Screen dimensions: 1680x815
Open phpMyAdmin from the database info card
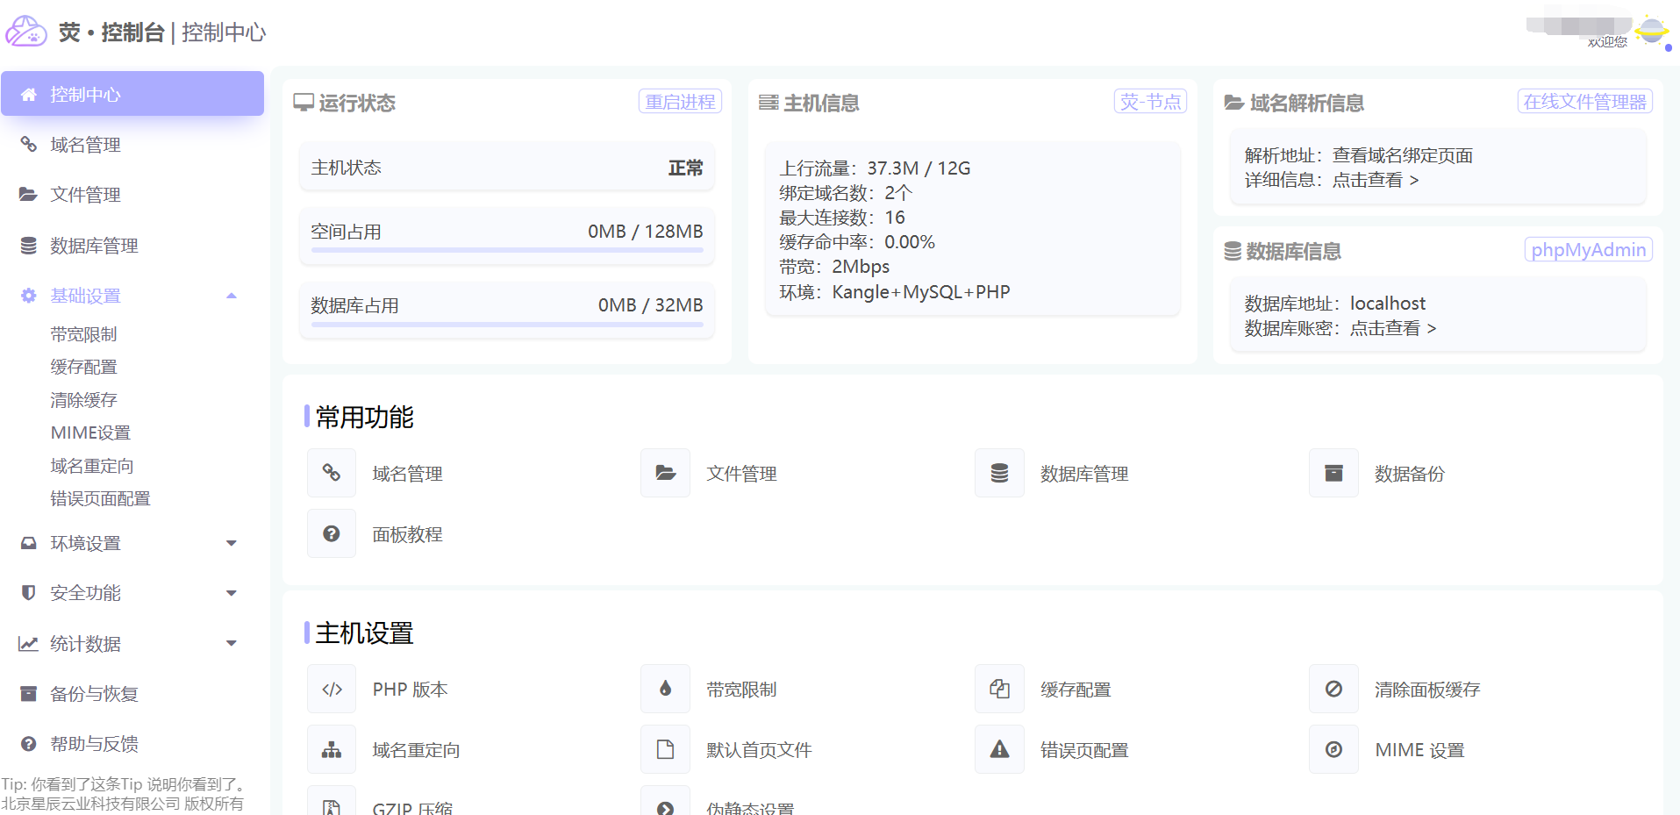1588,250
